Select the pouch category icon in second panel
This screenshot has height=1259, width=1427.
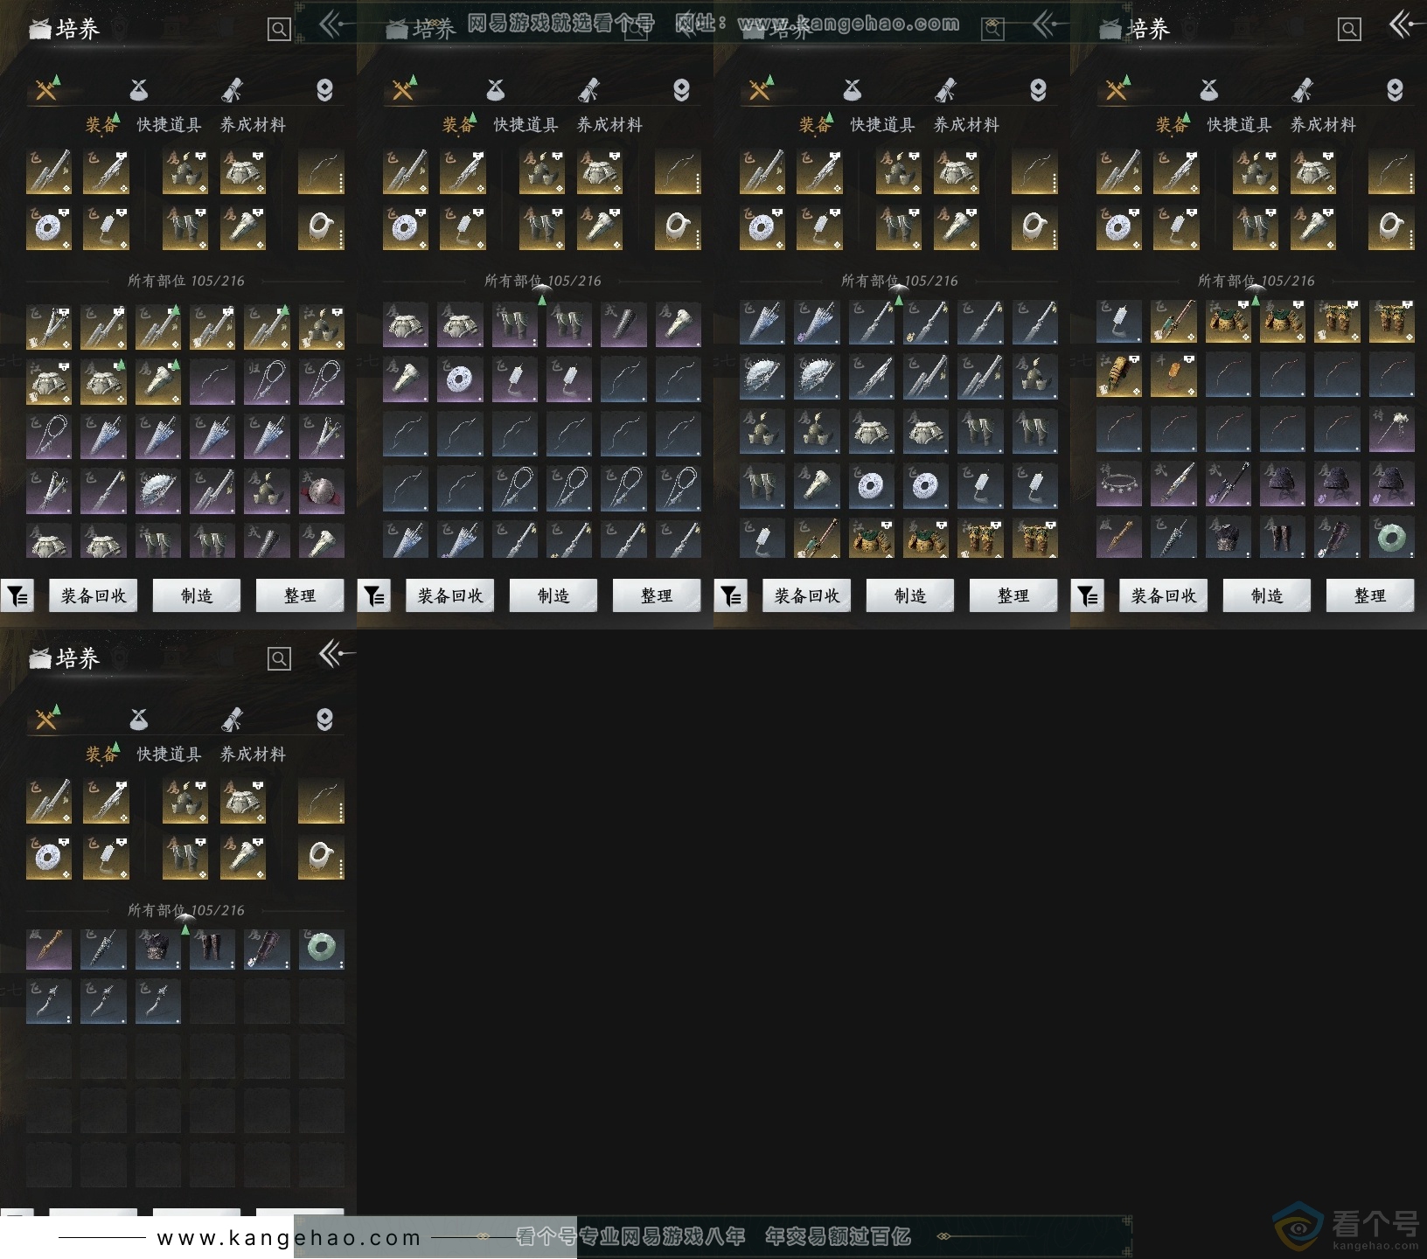pyautogui.click(x=496, y=89)
